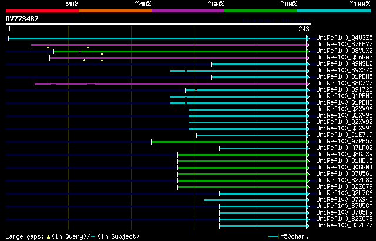
Task: Select the UniRef100_A7LP02 label
Action: click(x=344, y=148)
